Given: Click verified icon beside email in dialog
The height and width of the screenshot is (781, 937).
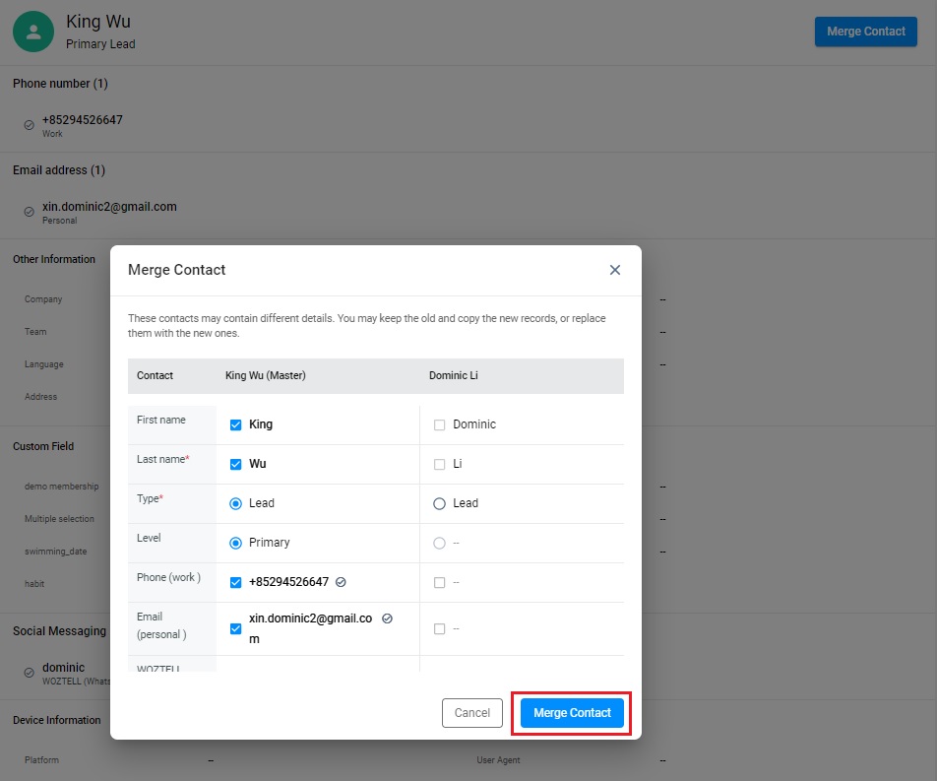Looking at the screenshot, I should click(387, 618).
